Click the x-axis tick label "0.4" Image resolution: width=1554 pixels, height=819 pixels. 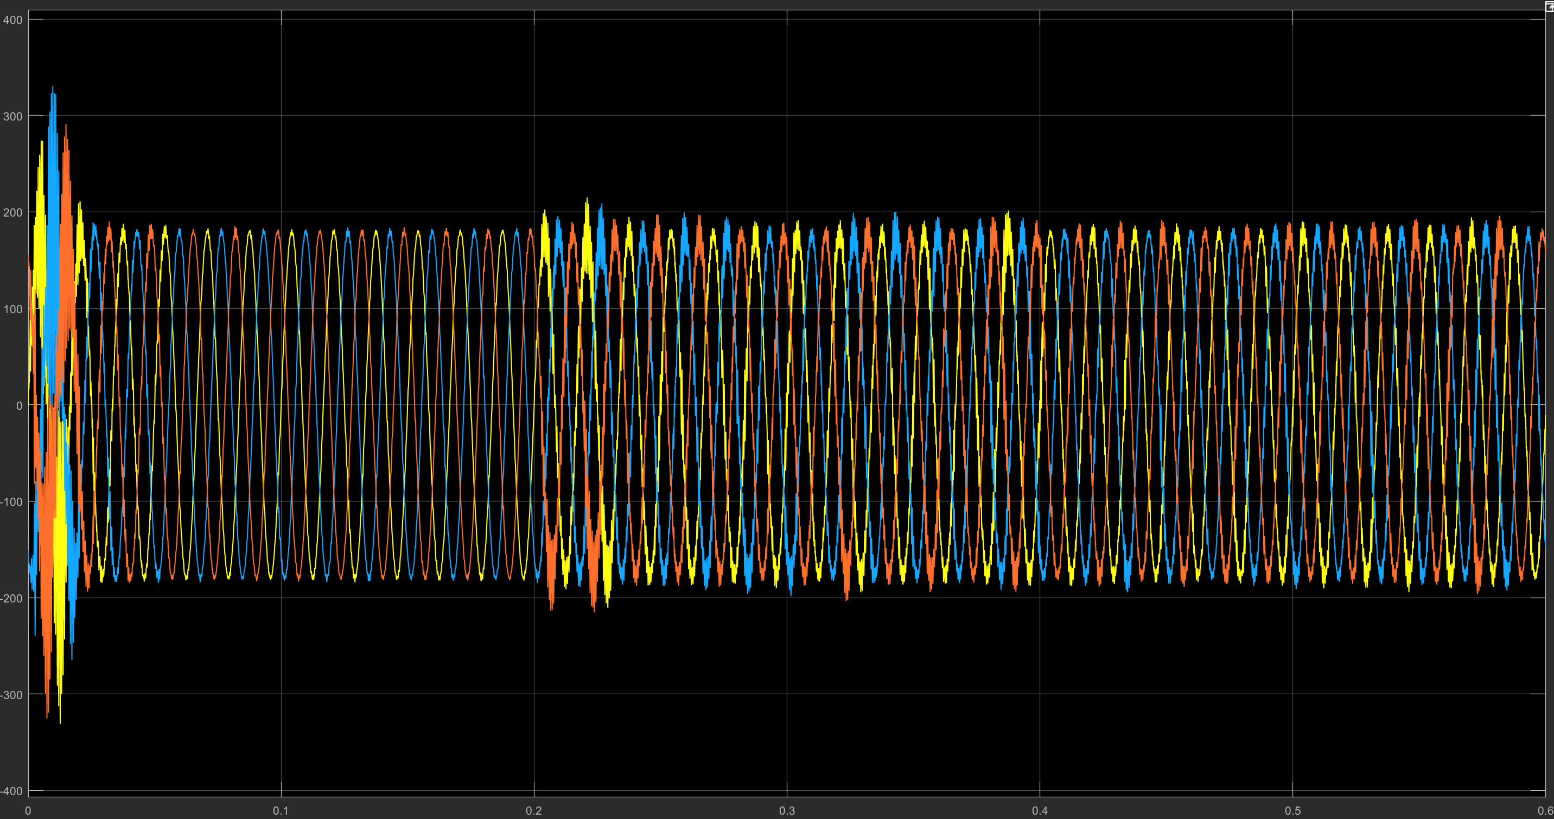coord(1040,810)
